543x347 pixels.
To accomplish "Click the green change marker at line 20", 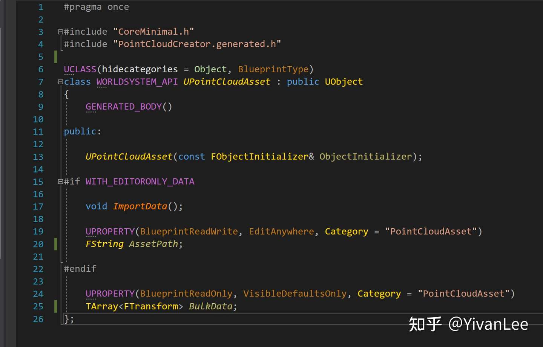I will 55,244.
